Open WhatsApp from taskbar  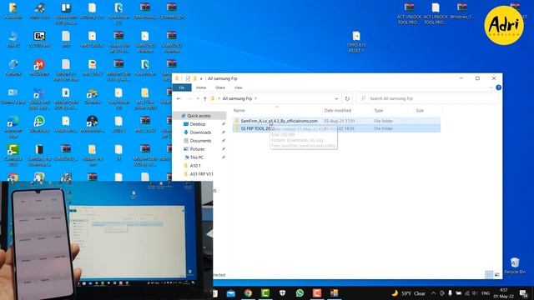click(x=300, y=292)
